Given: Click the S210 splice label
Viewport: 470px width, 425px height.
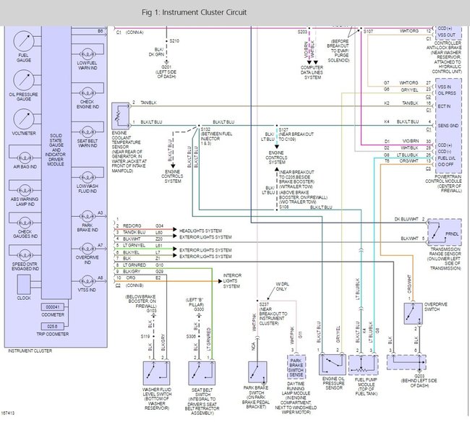Looking at the screenshot, I should point(174,40).
